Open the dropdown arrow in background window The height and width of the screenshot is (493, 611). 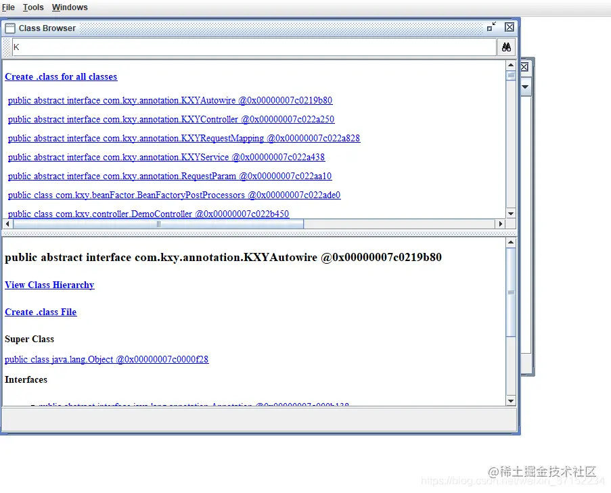(525, 87)
